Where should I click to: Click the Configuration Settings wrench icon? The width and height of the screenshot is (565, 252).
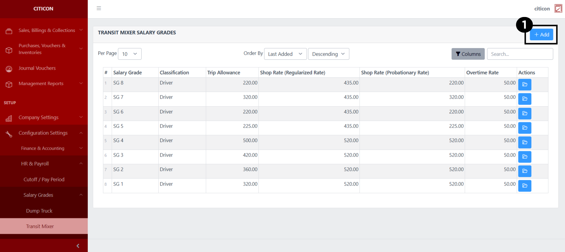[x=9, y=134]
